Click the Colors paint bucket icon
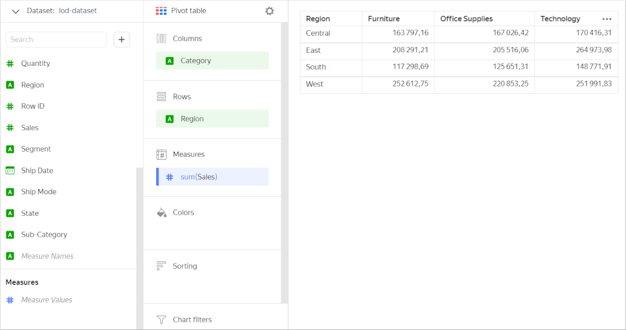Image resolution: width=626 pixels, height=330 pixels. pos(161,212)
